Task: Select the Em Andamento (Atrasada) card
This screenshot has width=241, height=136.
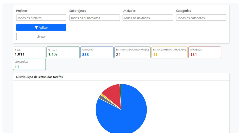Action: 169,52
